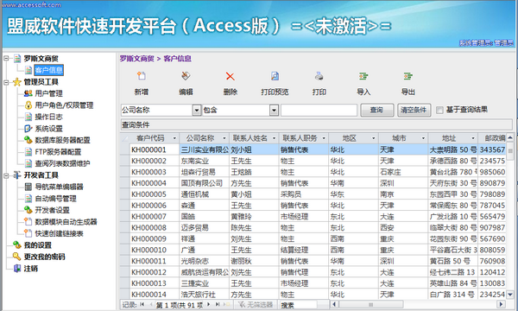Click the 查询 (Query) button

[377, 110]
